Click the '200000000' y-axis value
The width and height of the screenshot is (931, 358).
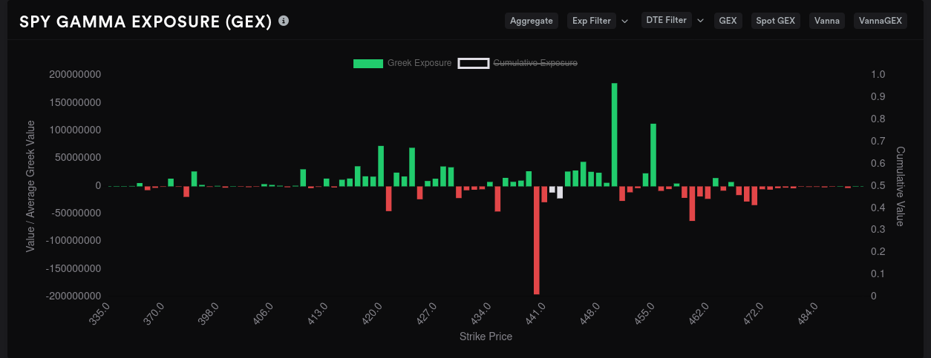click(x=74, y=75)
